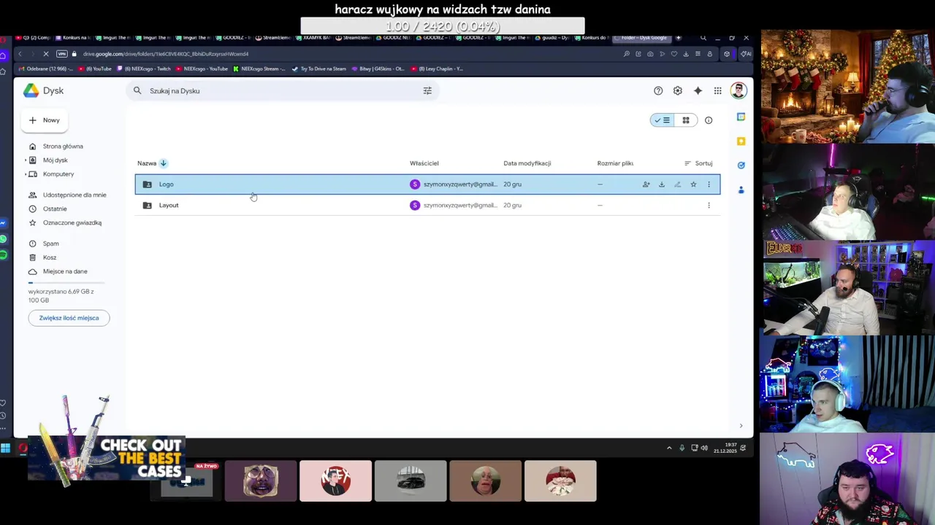The width and height of the screenshot is (935, 525).
Task: Expand the Mój dysk tree arrow
Action: [x=26, y=160]
